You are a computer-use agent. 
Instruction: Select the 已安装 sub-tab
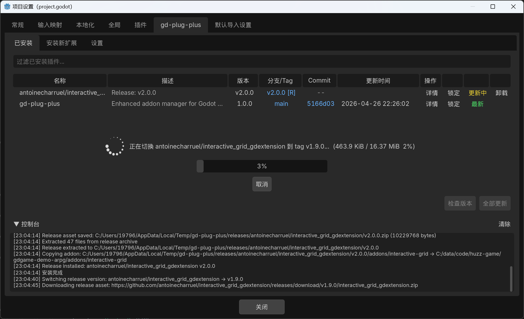(x=24, y=43)
